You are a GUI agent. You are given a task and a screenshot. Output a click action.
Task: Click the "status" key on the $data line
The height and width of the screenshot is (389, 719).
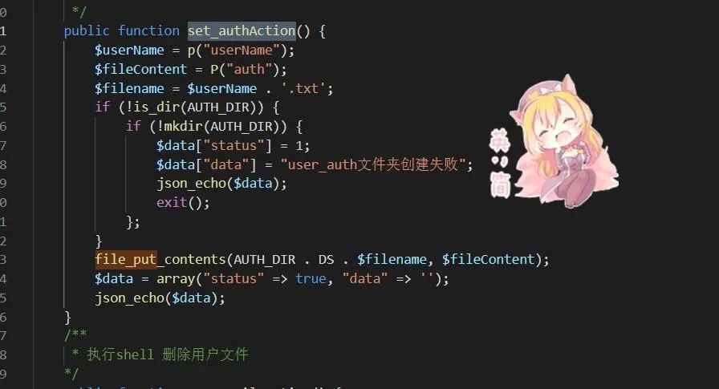pos(234,146)
